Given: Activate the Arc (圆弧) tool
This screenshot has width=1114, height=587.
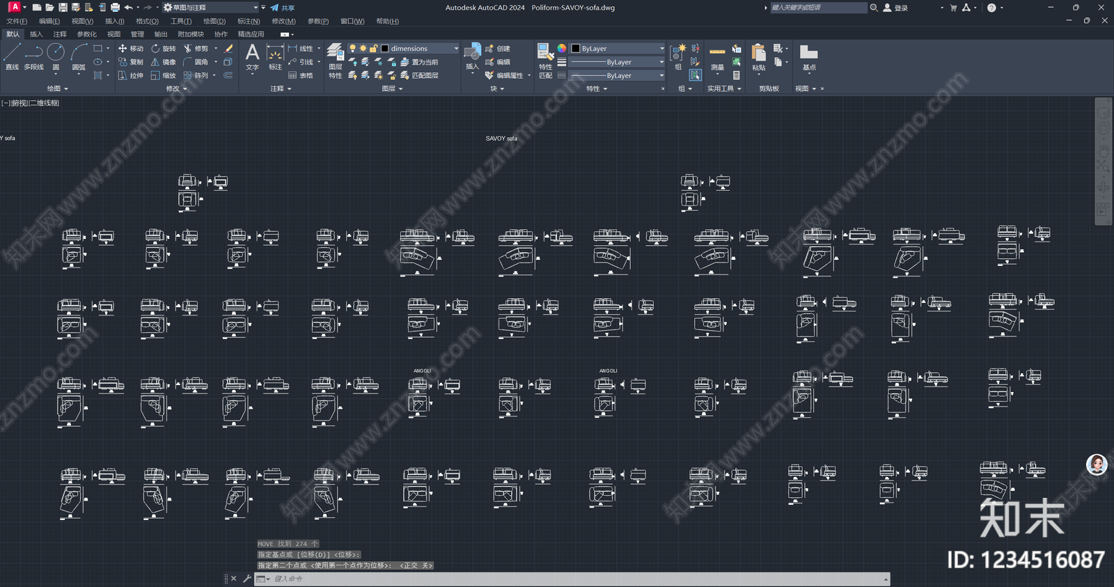Looking at the screenshot, I should click(79, 56).
